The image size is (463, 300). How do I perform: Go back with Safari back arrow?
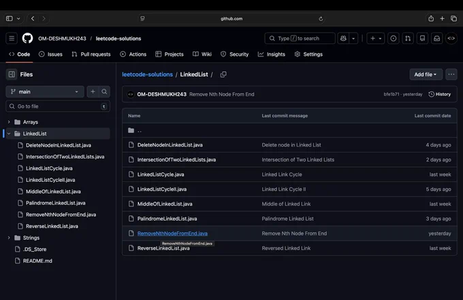pyautogui.click(x=33, y=18)
